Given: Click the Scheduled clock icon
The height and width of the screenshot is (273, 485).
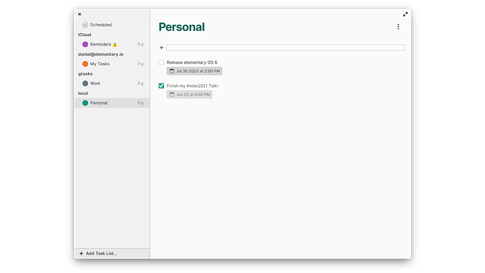Looking at the screenshot, I should pos(85,25).
